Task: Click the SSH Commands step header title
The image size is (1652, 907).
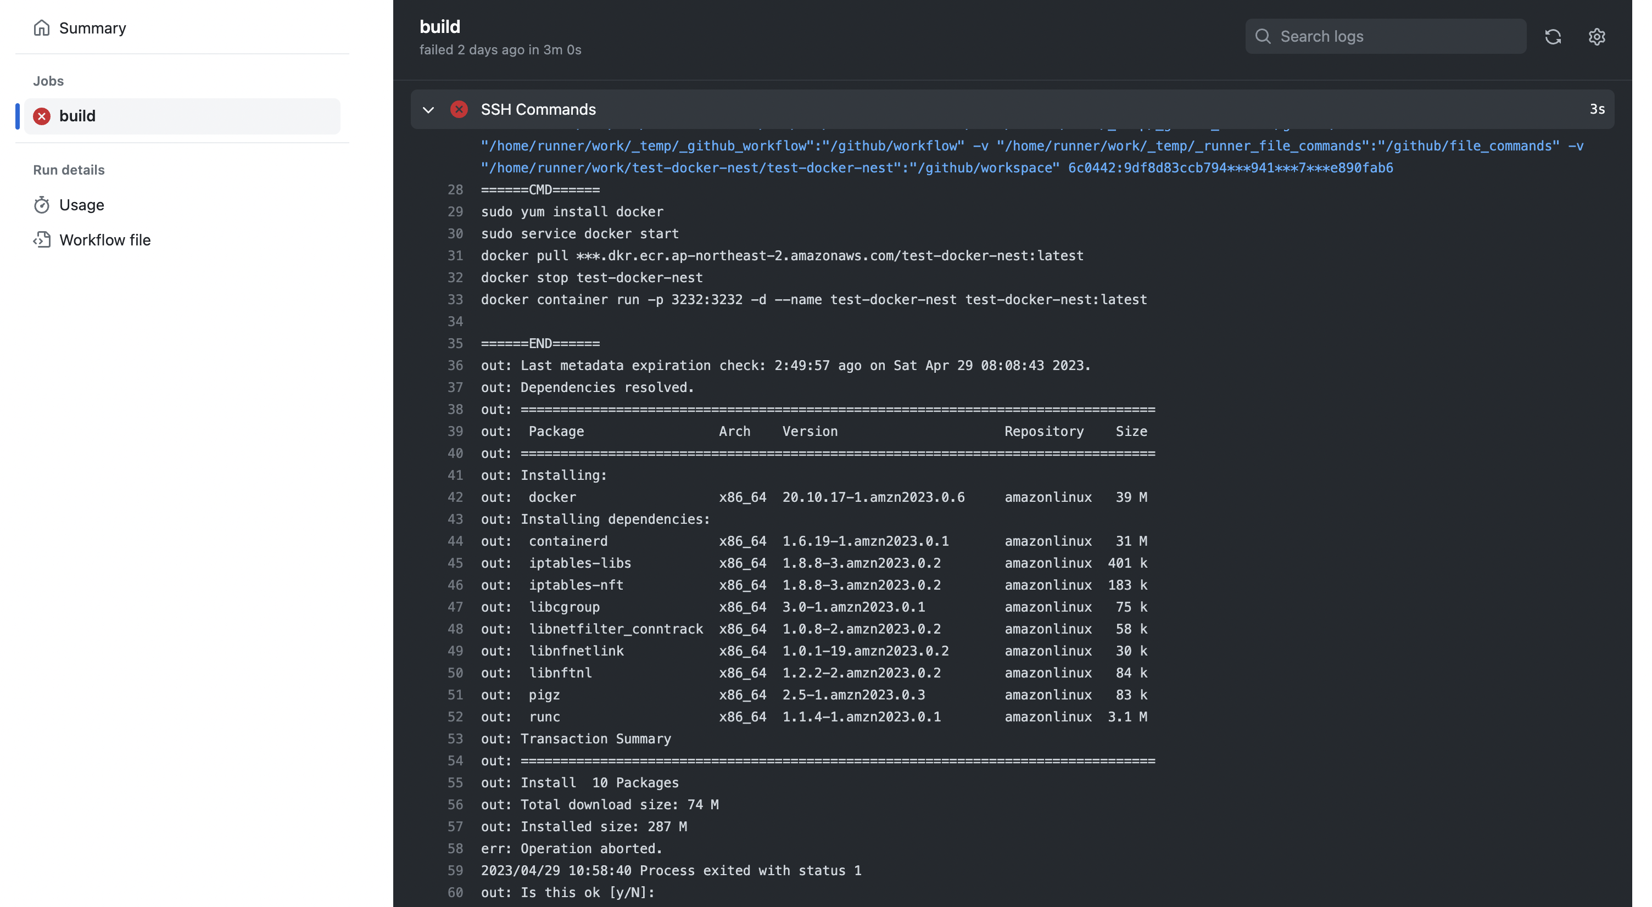Action: [x=538, y=110]
